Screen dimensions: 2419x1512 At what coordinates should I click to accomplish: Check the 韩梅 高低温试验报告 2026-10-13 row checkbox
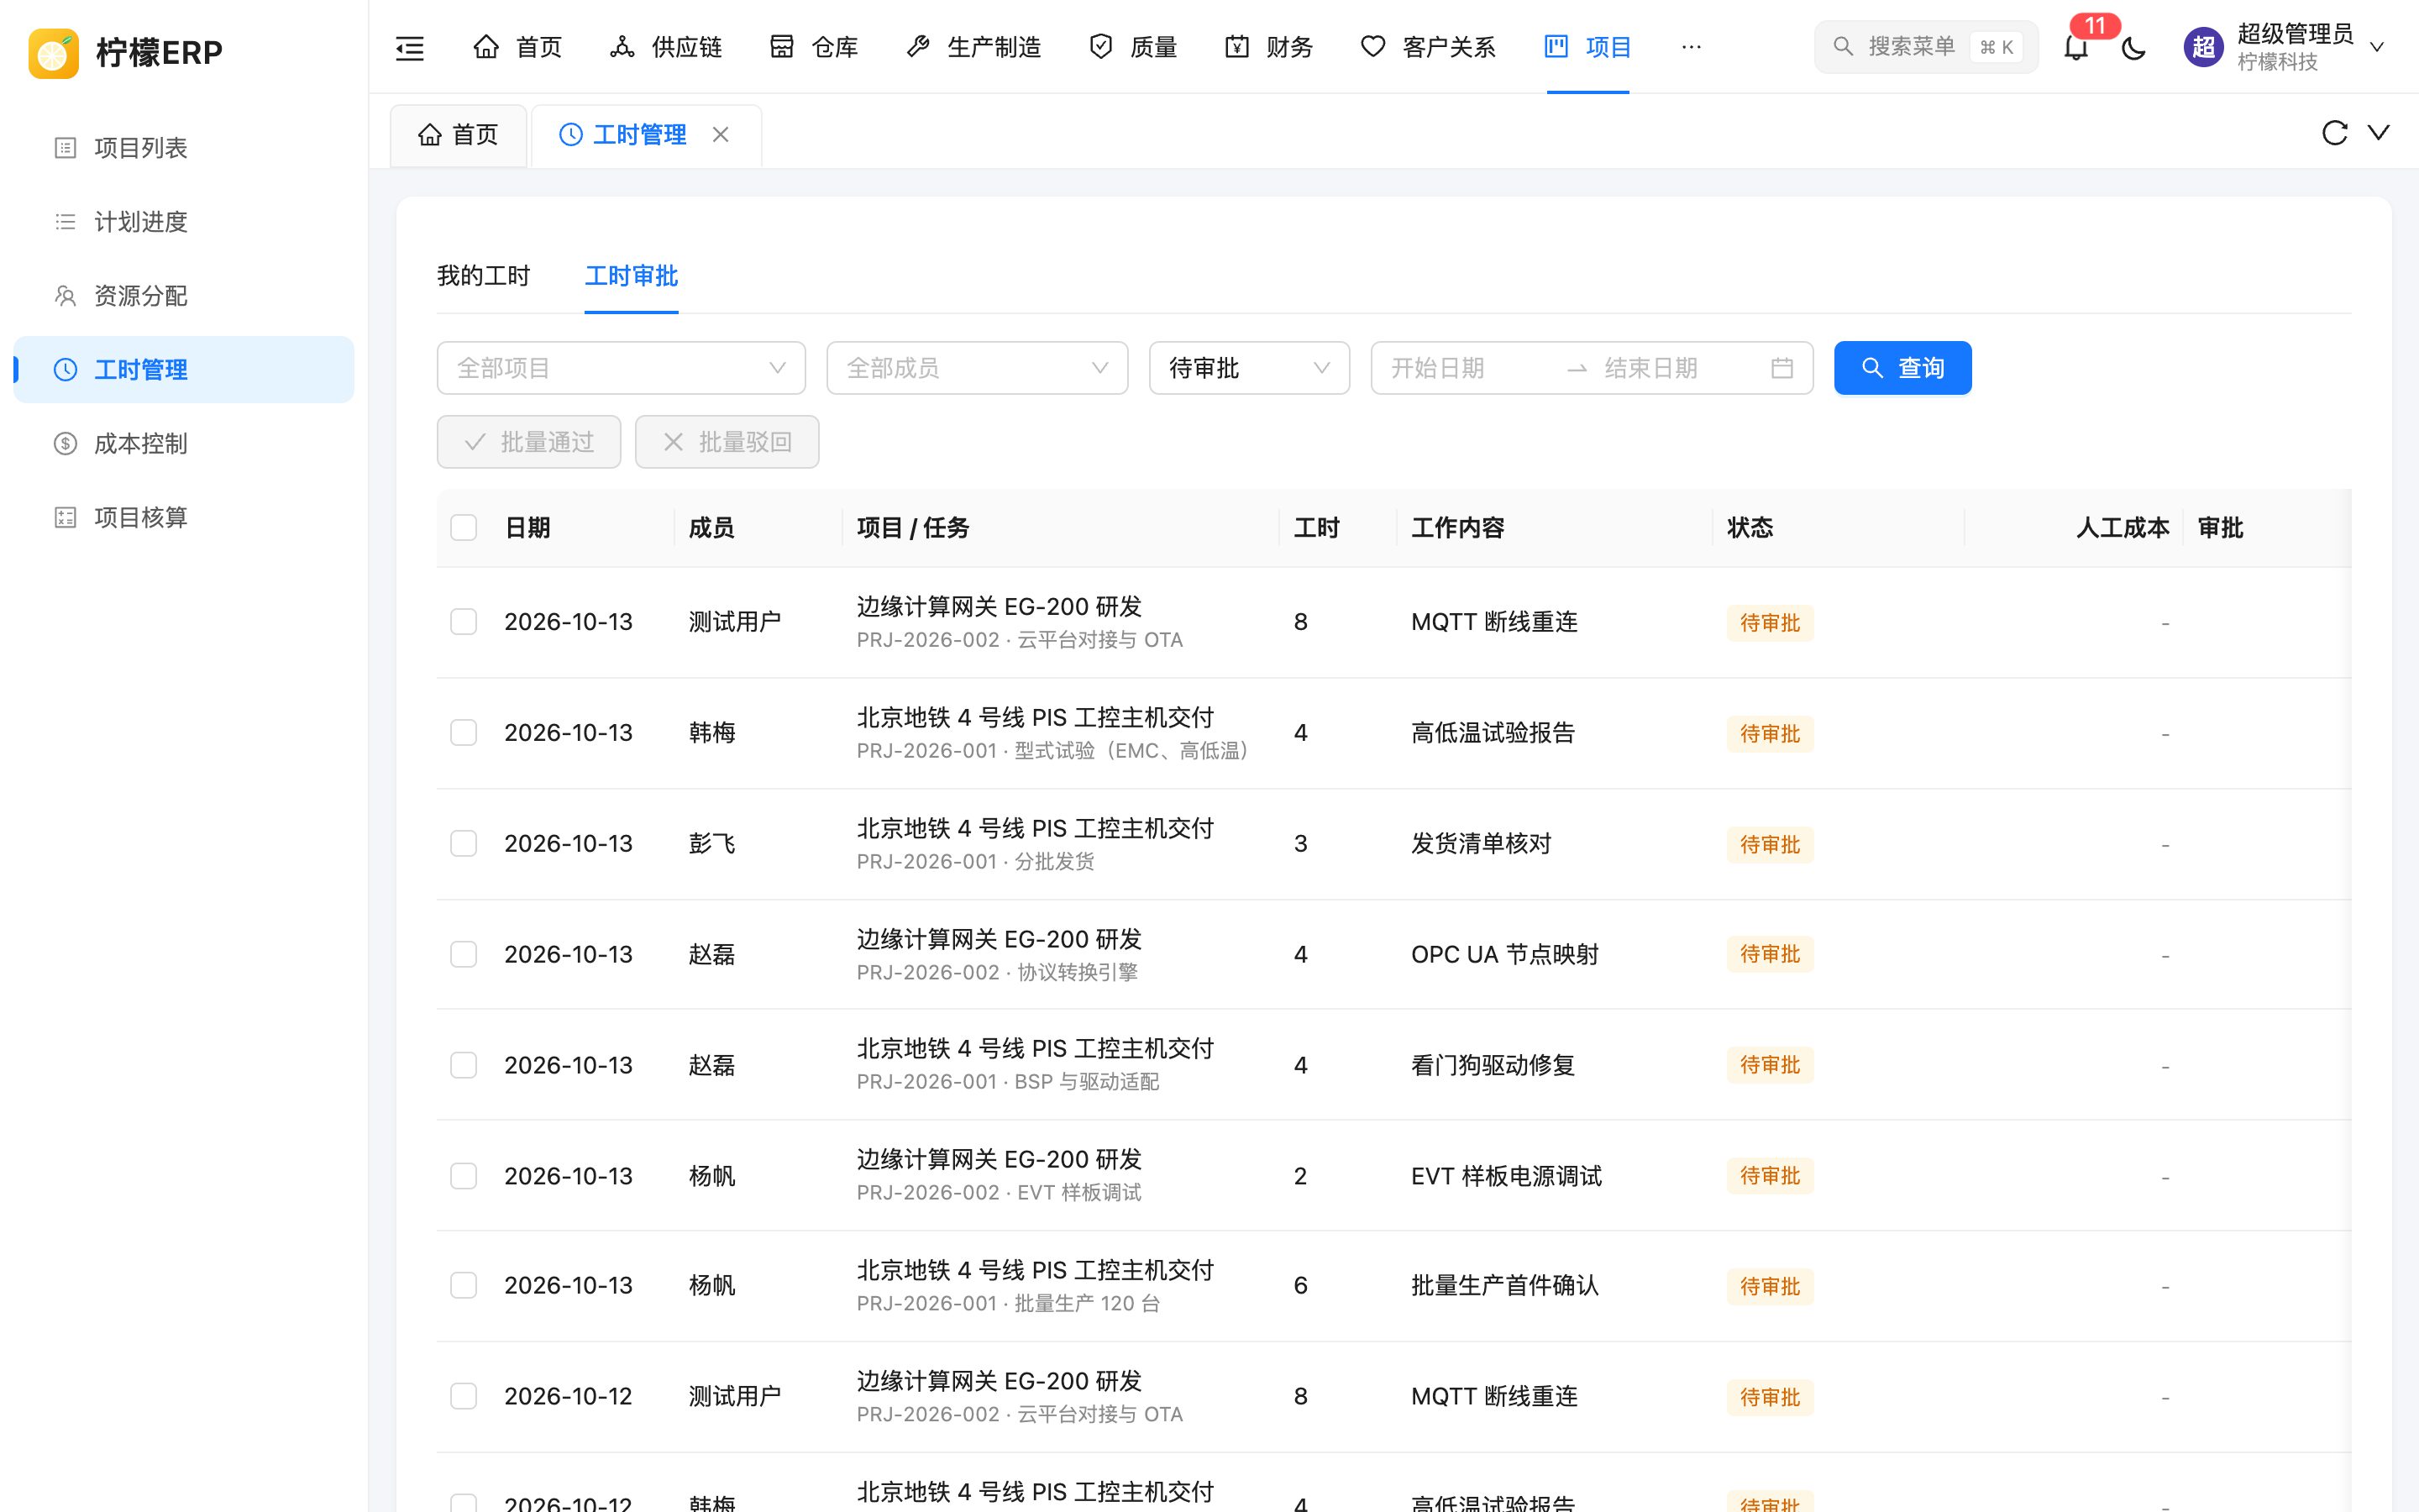464,733
